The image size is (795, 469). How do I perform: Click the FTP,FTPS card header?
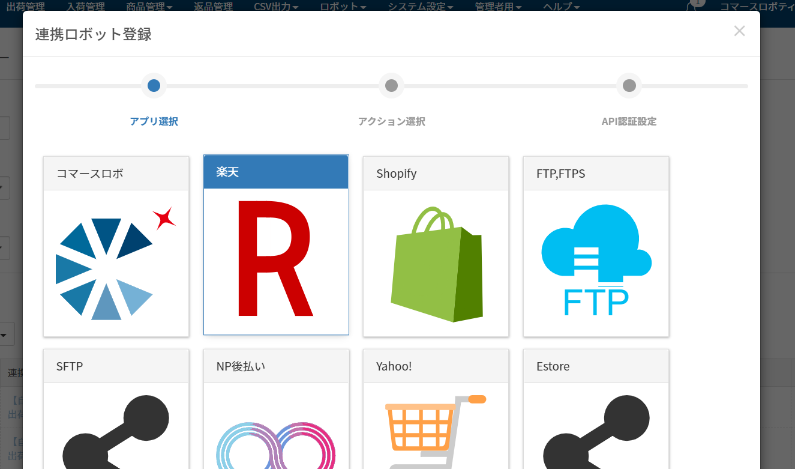(x=596, y=174)
